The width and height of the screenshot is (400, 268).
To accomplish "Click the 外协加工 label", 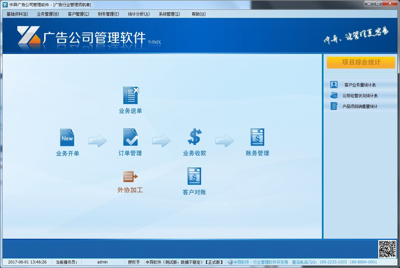I will point(130,190).
